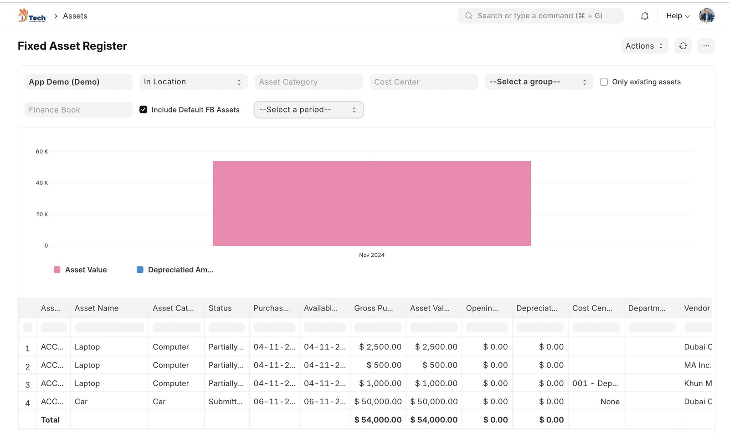Enable Only existing assets checkbox
Screen dimensions: 729x433
tap(604, 82)
